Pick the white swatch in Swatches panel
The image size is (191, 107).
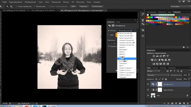148,15
